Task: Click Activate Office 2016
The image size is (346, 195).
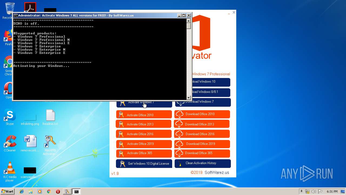Action: tap(144, 134)
